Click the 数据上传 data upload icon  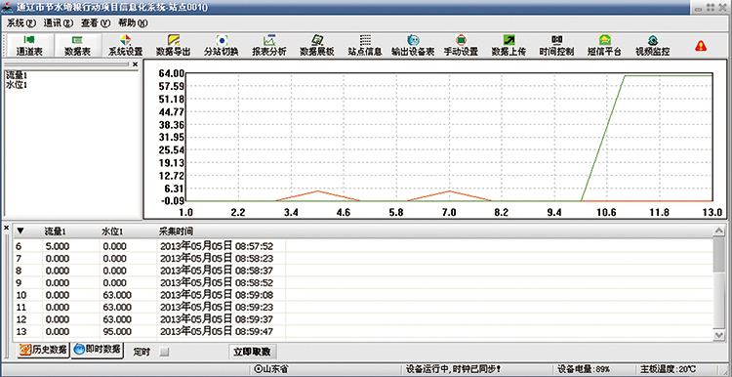point(508,45)
